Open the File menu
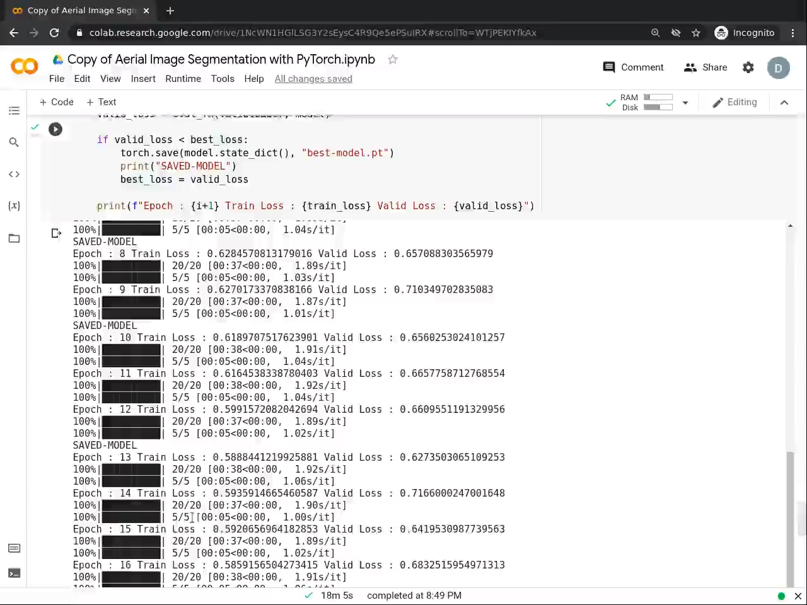This screenshot has height=605, width=807. [x=57, y=79]
